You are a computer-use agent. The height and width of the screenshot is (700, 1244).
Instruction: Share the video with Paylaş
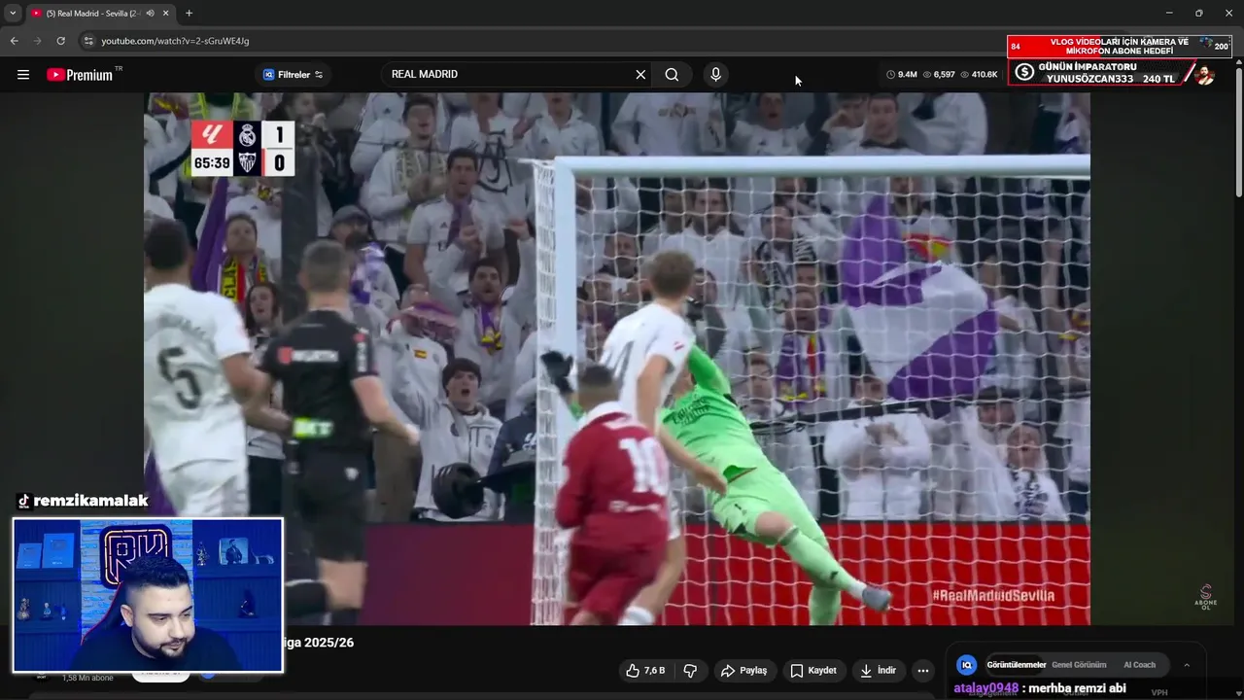743,671
